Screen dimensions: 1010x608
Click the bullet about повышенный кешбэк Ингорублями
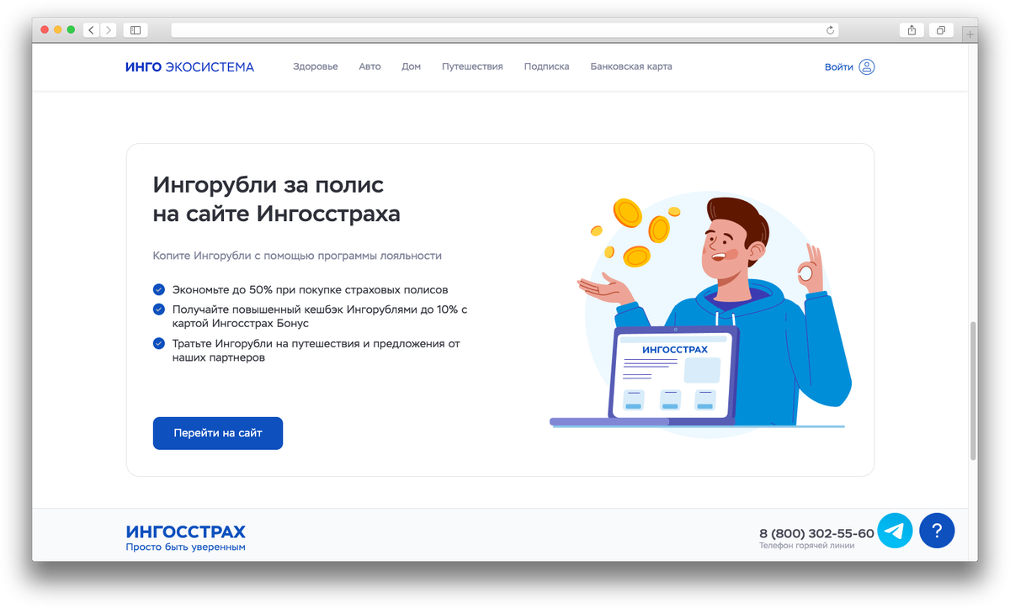[x=320, y=316]
